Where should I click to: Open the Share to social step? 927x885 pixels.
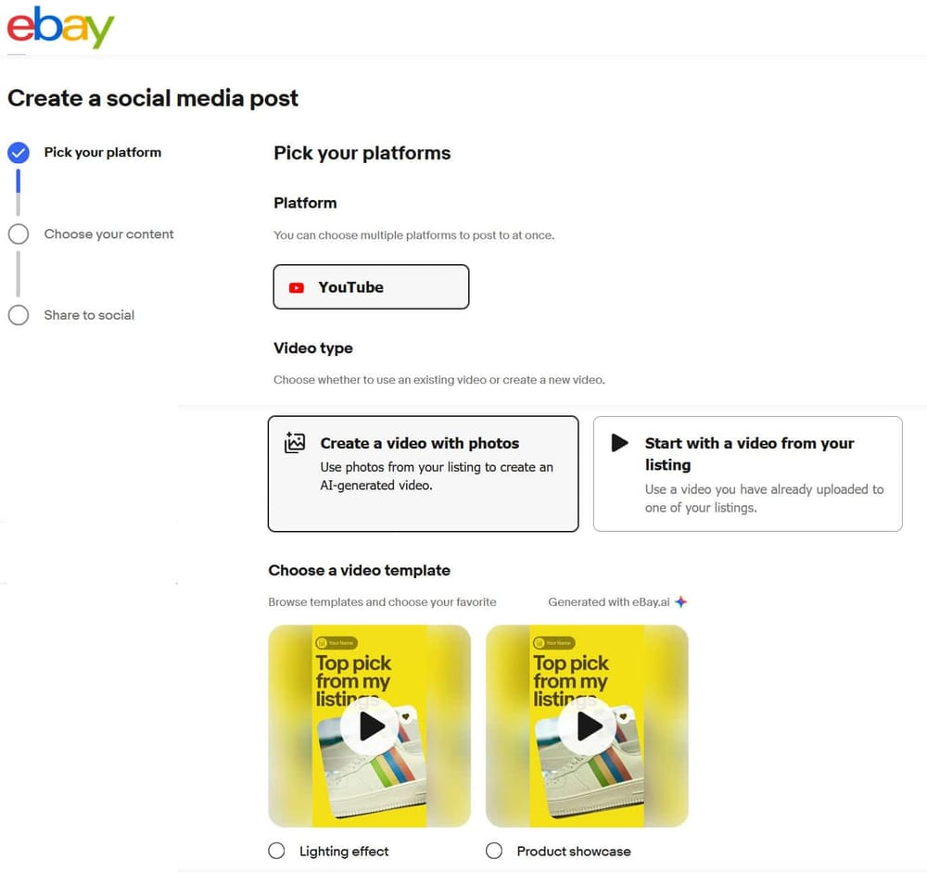coord(89,315)
